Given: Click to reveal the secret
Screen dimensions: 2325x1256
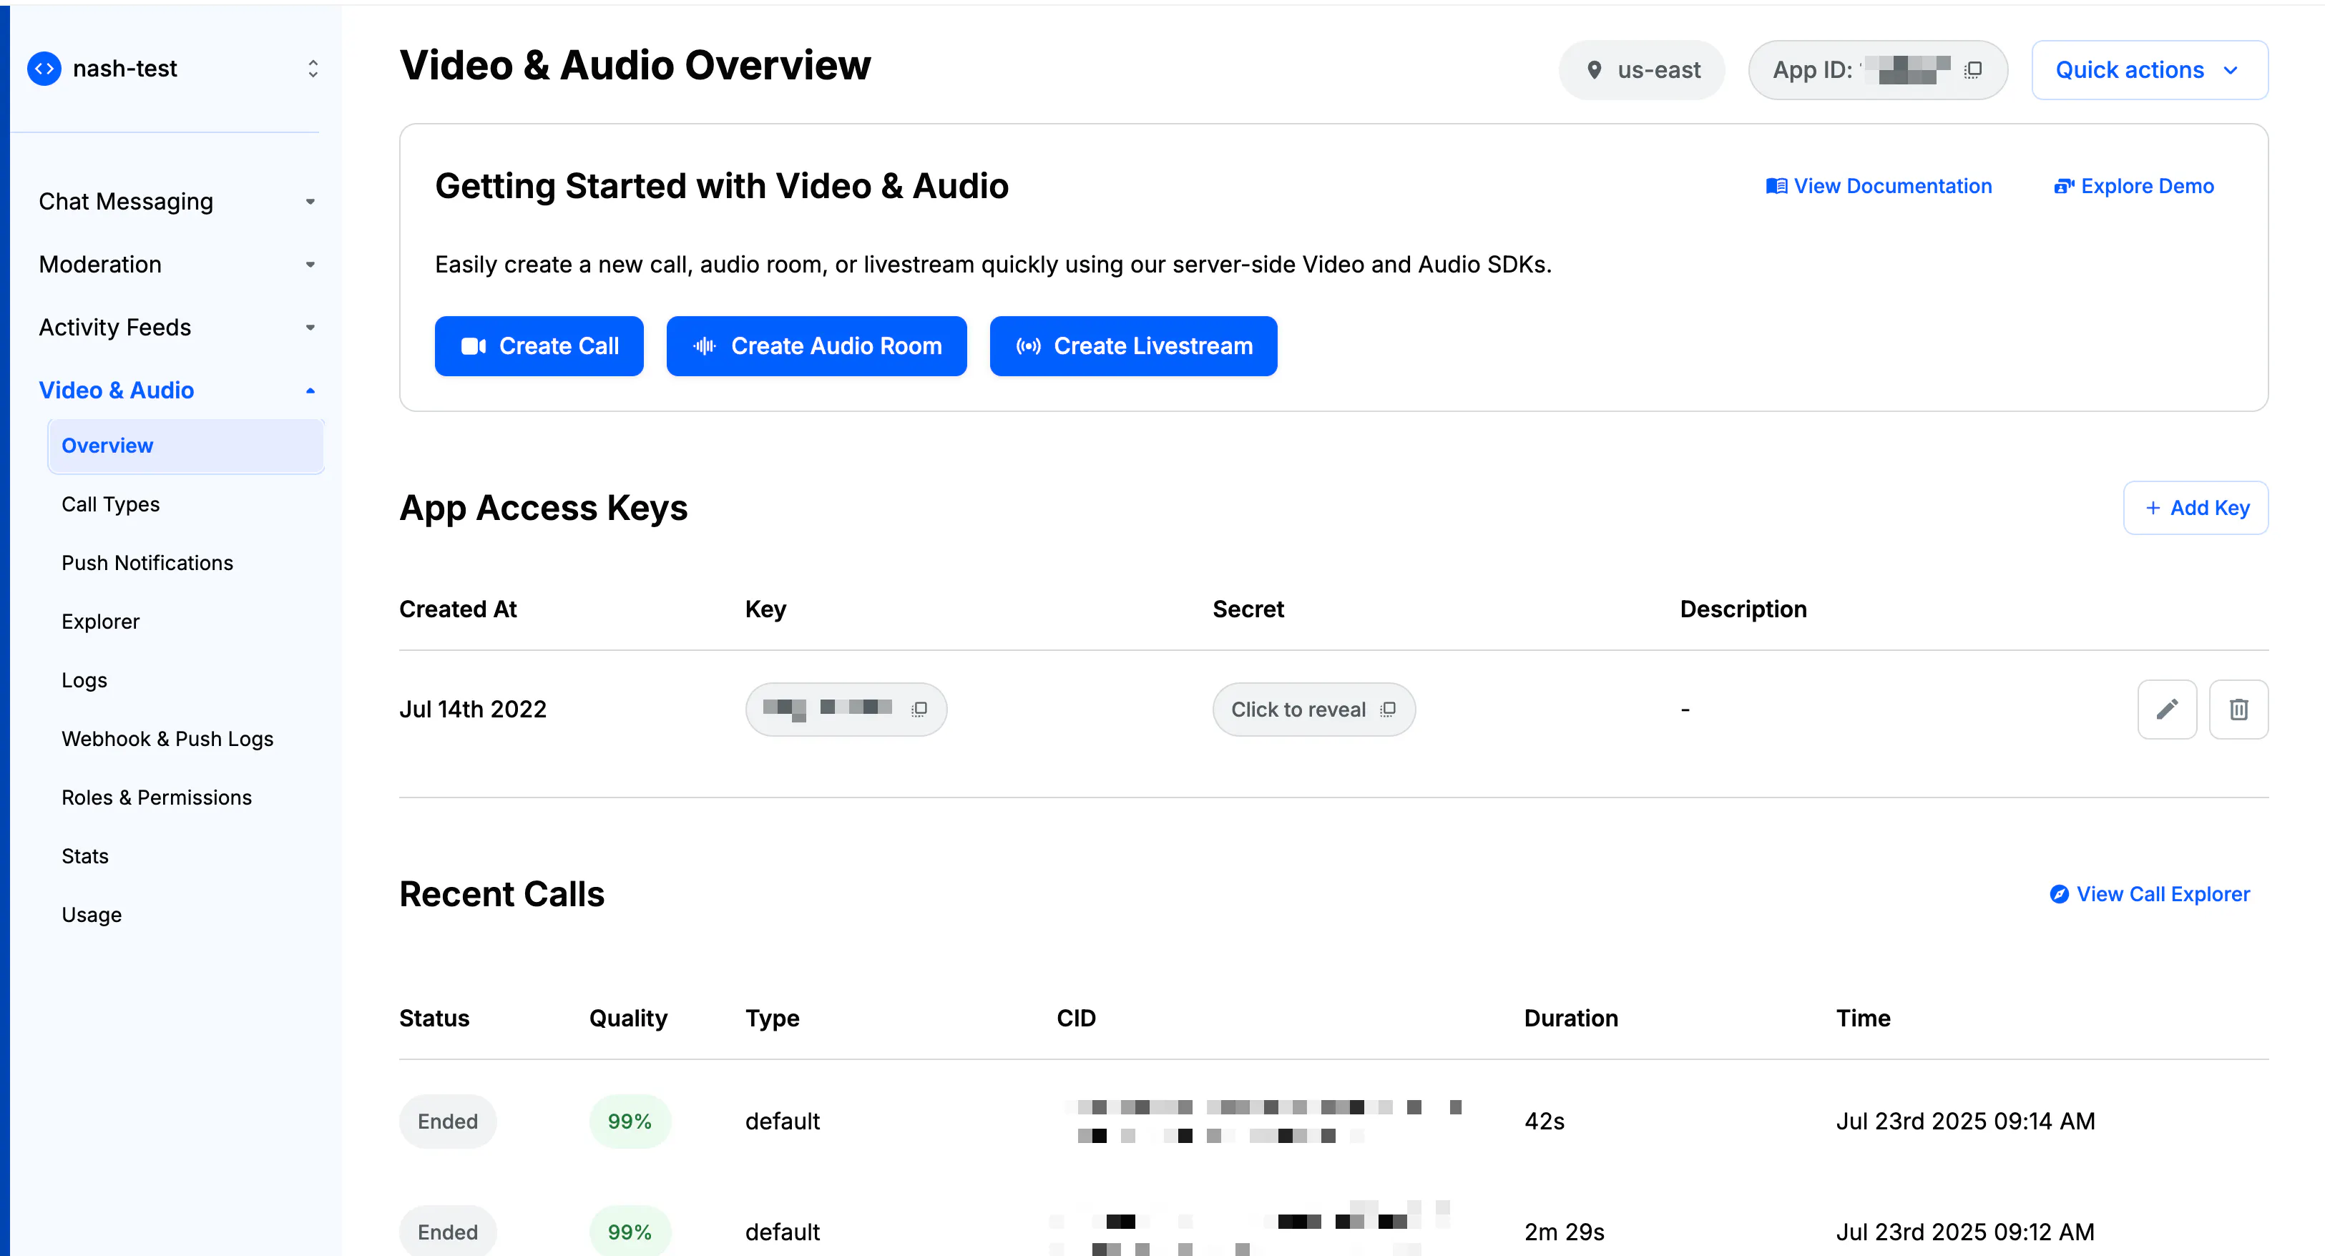Looking at the screenshot, I should point(1298,710).
